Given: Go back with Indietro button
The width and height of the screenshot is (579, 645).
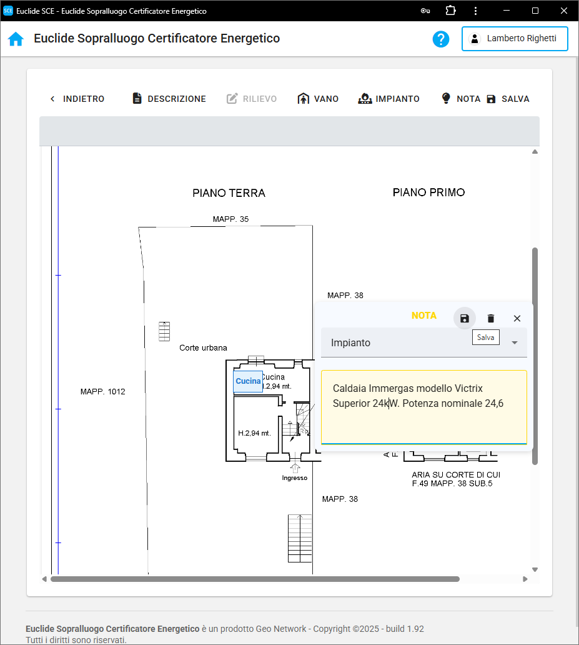Looking at the screenshot, I should click(x=77, y=99).
